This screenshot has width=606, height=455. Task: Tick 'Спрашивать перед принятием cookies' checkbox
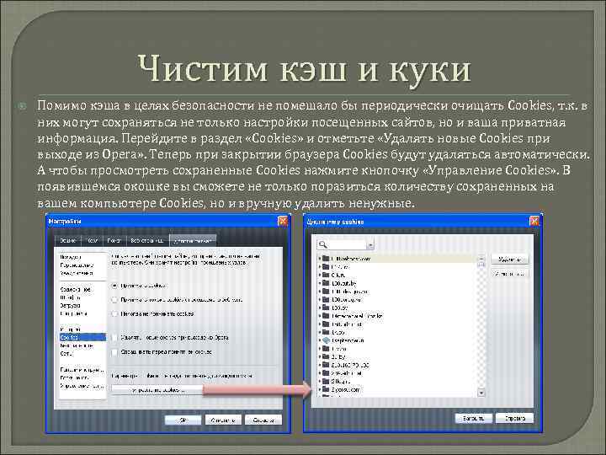114,352
